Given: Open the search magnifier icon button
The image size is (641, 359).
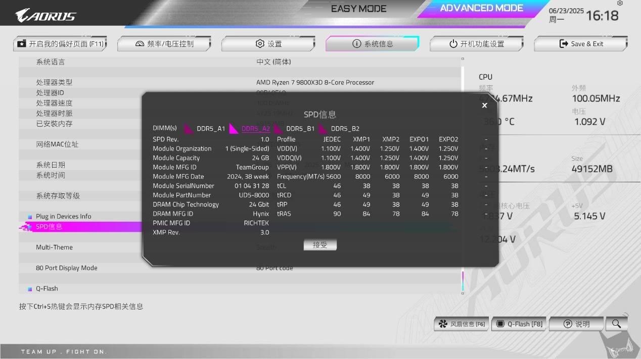Looking at the screenshot, I should 616,324.
